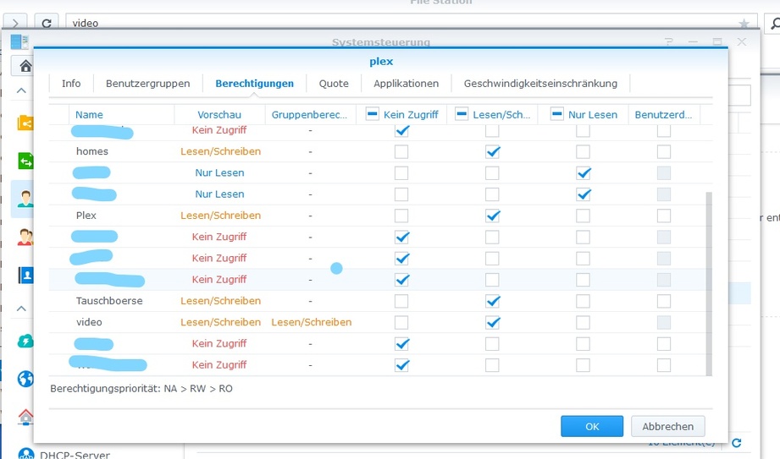780x459 pixels.
Task: Open DHCP-Server sidebar entry
Action: (75, 455)
